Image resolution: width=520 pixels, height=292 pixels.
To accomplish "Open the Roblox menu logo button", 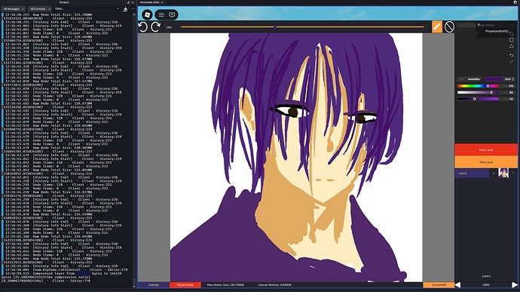I will pyautogui.click(x=147, y=14).
